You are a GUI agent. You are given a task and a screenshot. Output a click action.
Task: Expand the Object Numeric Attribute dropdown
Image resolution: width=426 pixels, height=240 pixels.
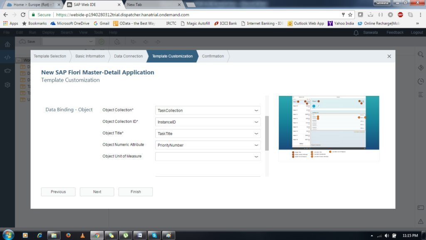click(x=256, y=145)
